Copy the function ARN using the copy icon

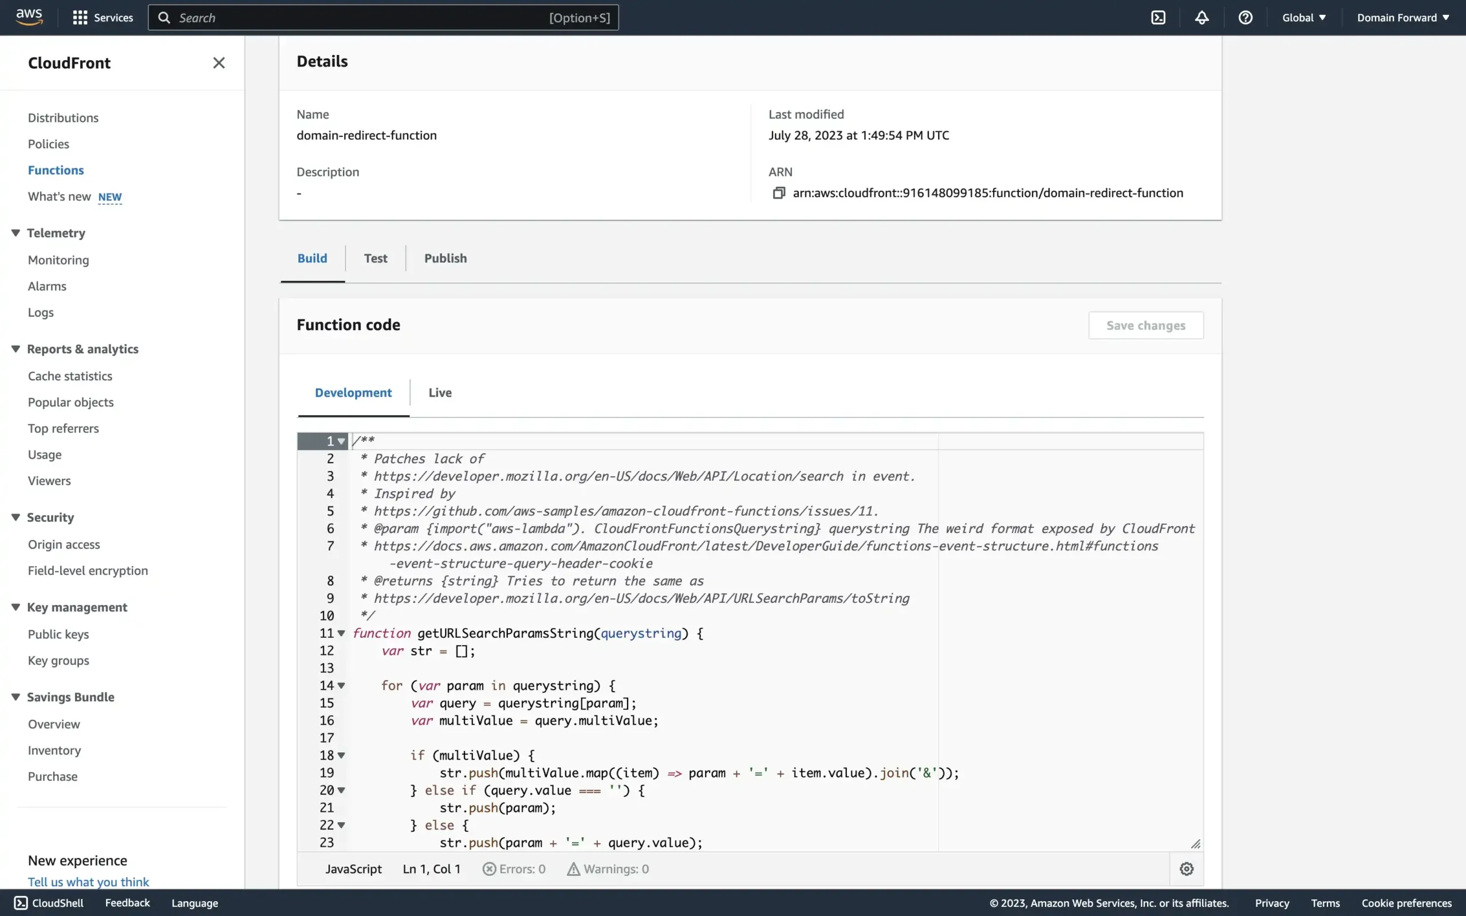779,193
